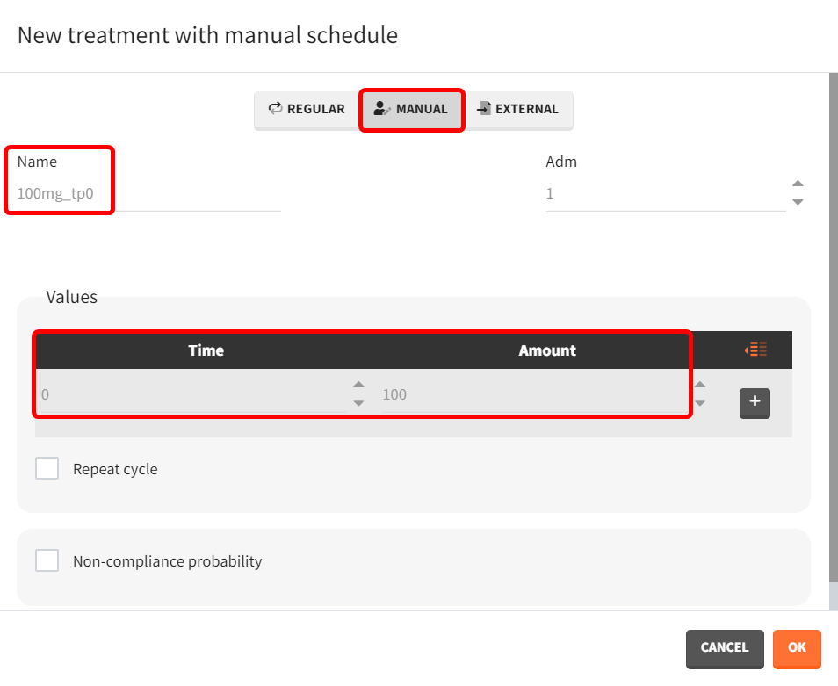Increase the Amount value with up arrow
This screenshot has width=838, height=686.
(700, 386)
